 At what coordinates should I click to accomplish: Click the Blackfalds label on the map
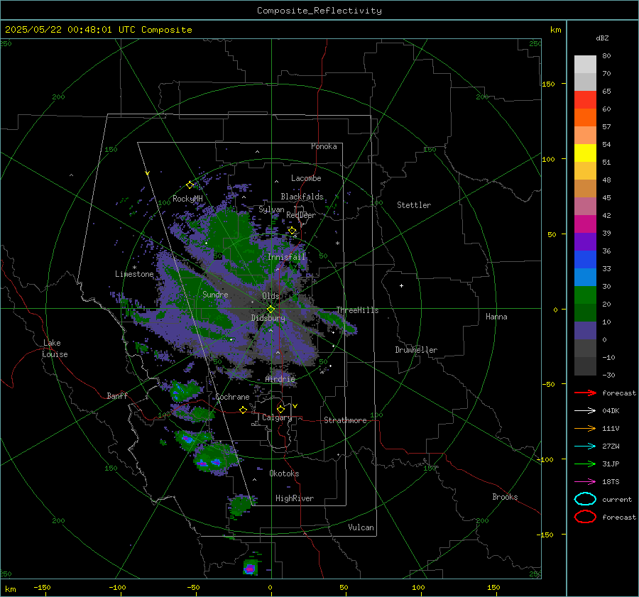302,197
